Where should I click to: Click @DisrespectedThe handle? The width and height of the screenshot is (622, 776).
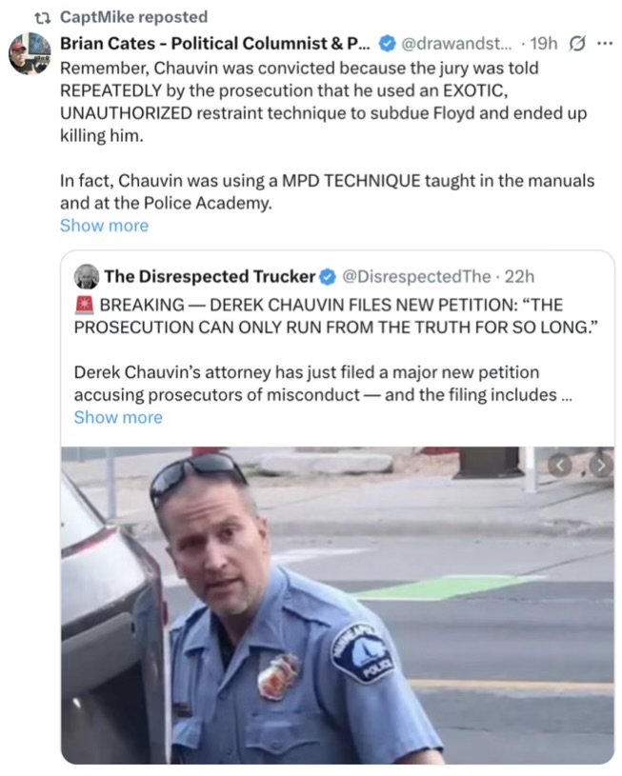(416, 277)
